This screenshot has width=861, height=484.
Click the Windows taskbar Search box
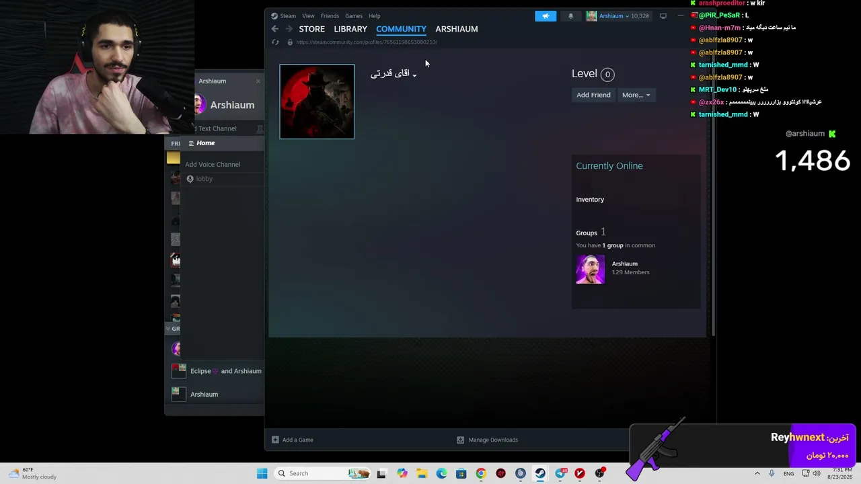[323, 473]
